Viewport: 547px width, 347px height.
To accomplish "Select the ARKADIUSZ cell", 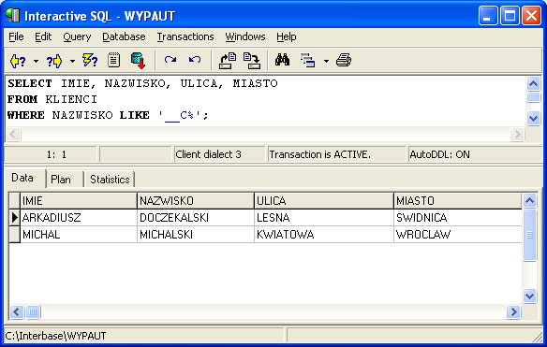I will (79, 218).
